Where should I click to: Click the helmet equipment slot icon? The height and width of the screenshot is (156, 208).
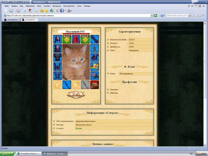[57, 39]
